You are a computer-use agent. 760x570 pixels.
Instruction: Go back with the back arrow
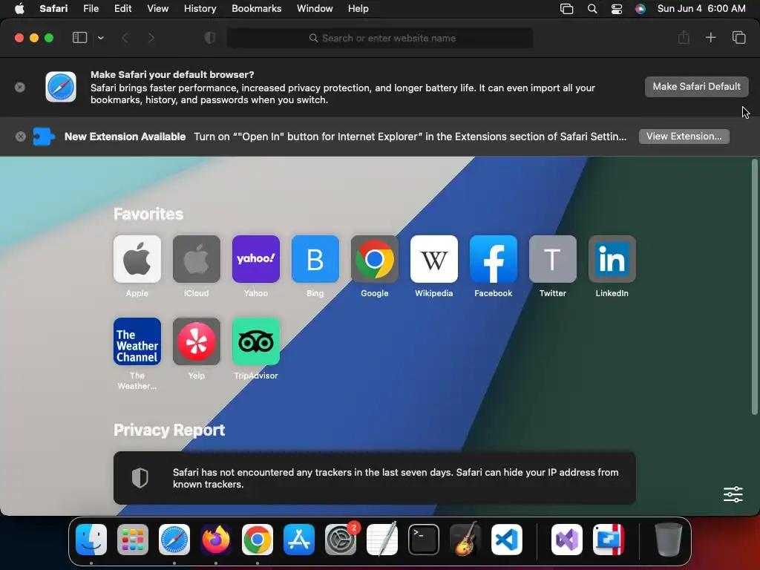[x=125, y=38]
